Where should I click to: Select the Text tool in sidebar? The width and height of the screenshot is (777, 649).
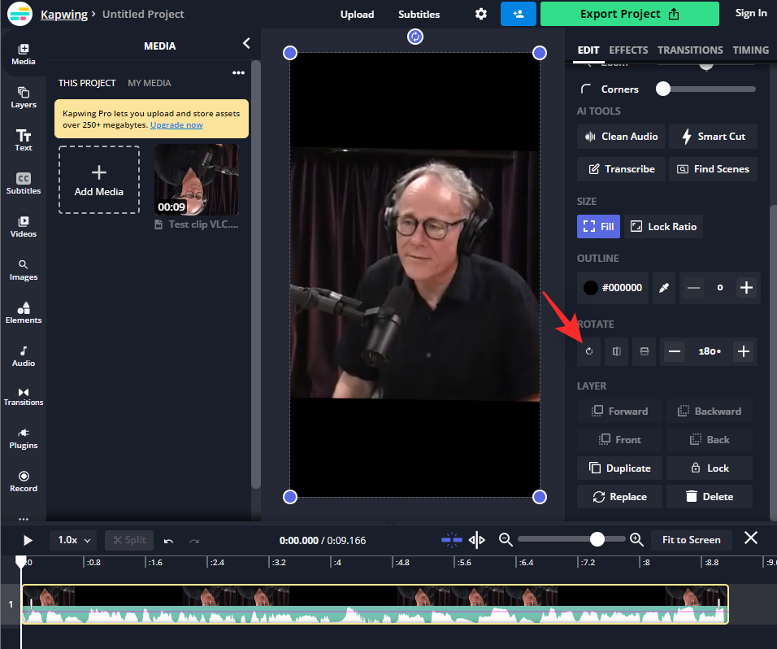tap(24, 141)
